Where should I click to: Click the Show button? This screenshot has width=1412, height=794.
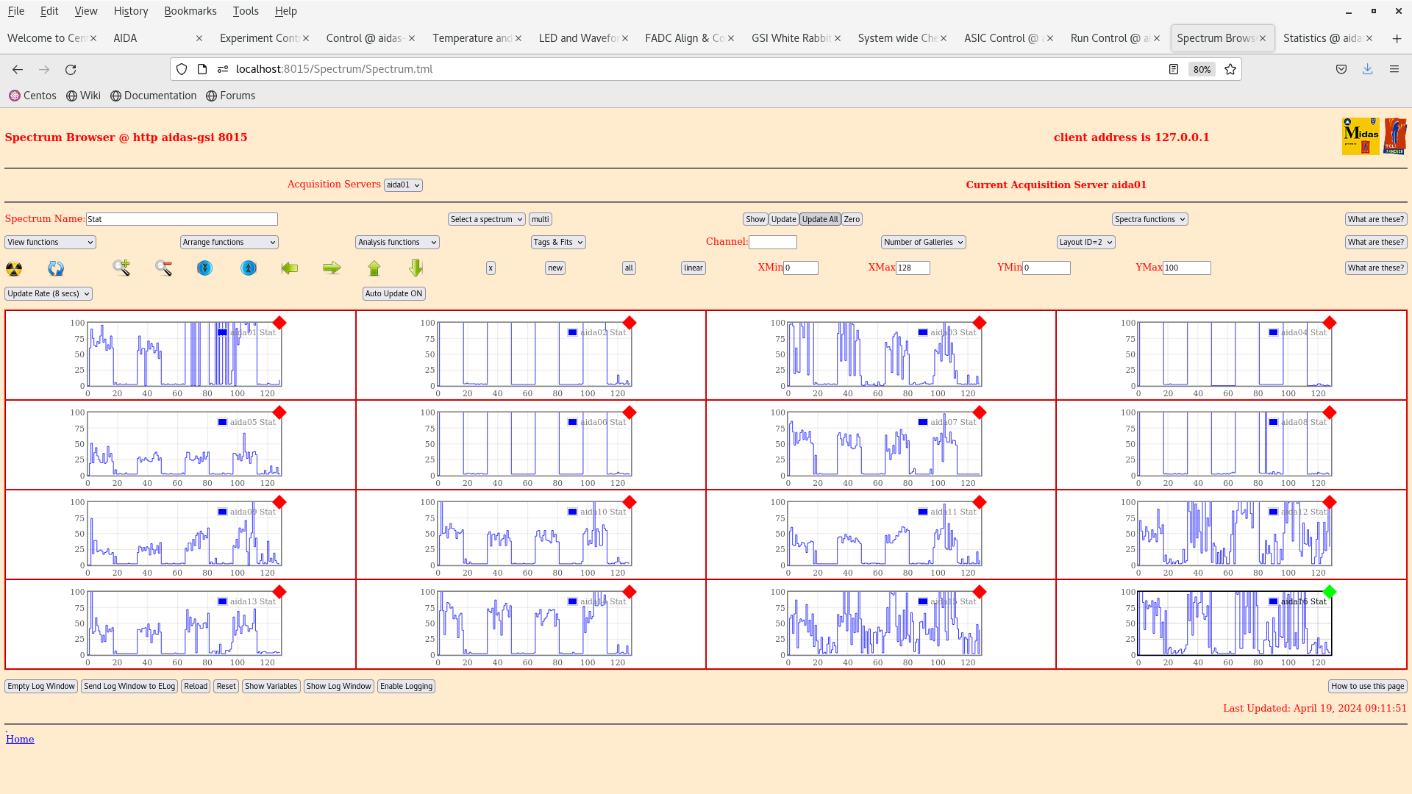(x=755, y=219)
